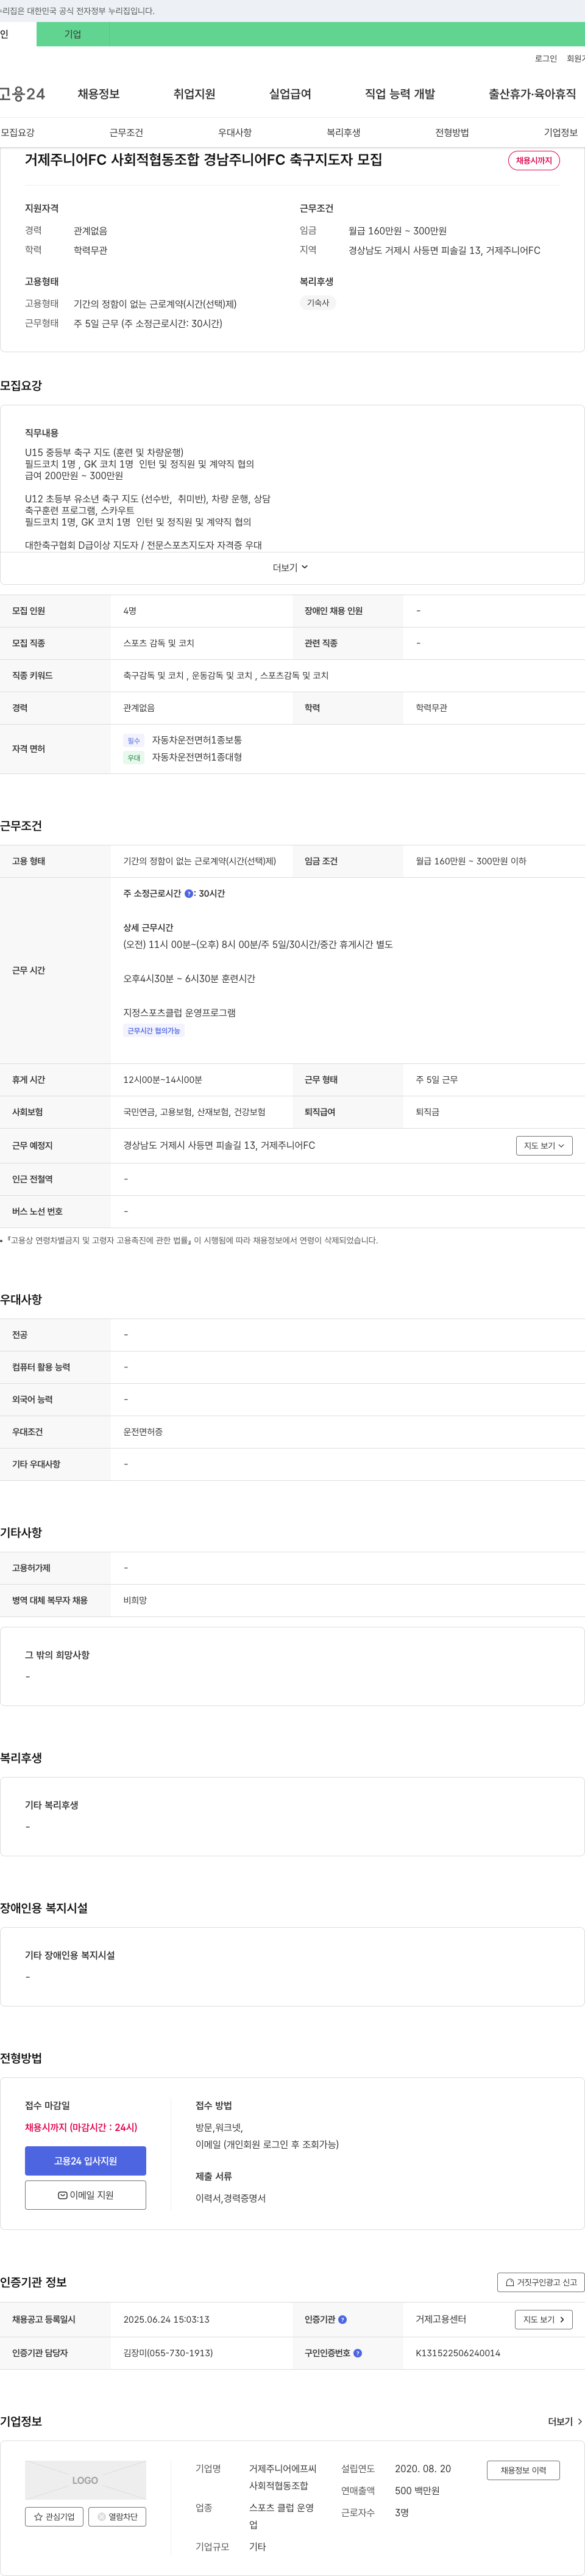585x2576 pixels.
Task: Click the 채용시까지 status badge
Action: pyautogui.click(x=534, y=161)
